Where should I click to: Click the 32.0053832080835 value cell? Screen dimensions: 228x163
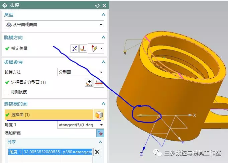click(41, 152)
